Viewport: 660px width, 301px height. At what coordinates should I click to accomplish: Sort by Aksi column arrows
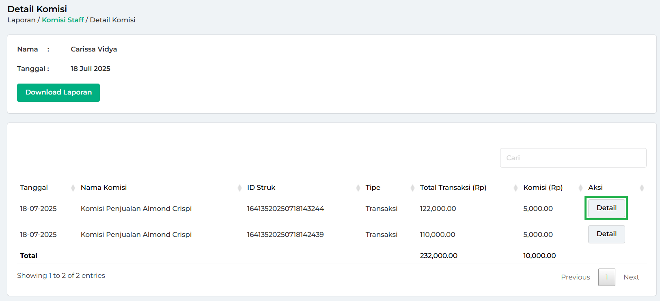coord(642,188)
